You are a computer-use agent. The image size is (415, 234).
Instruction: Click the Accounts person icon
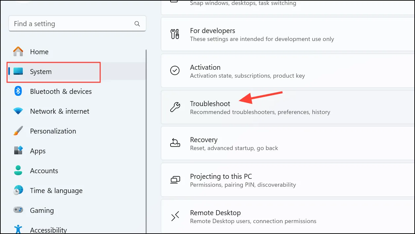click(x=18, y=171)
